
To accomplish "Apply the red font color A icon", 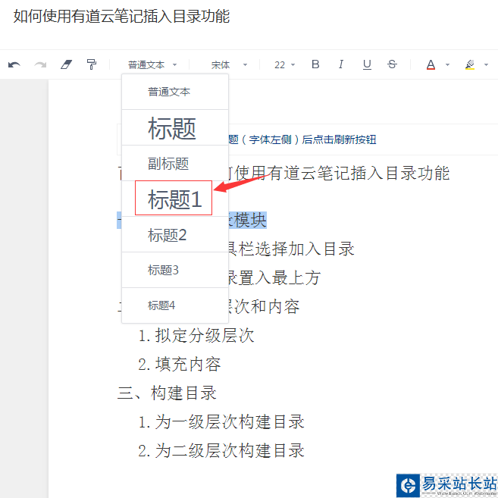I will [431, 64].
